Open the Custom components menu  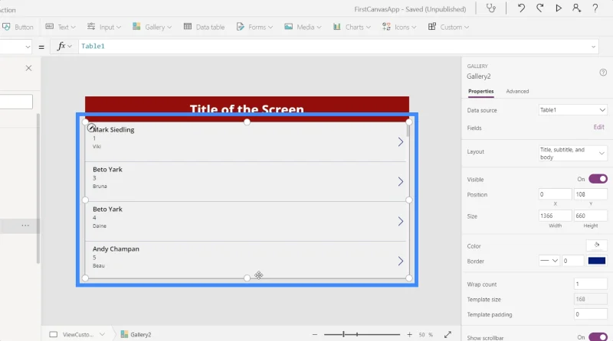coord(448,27)
